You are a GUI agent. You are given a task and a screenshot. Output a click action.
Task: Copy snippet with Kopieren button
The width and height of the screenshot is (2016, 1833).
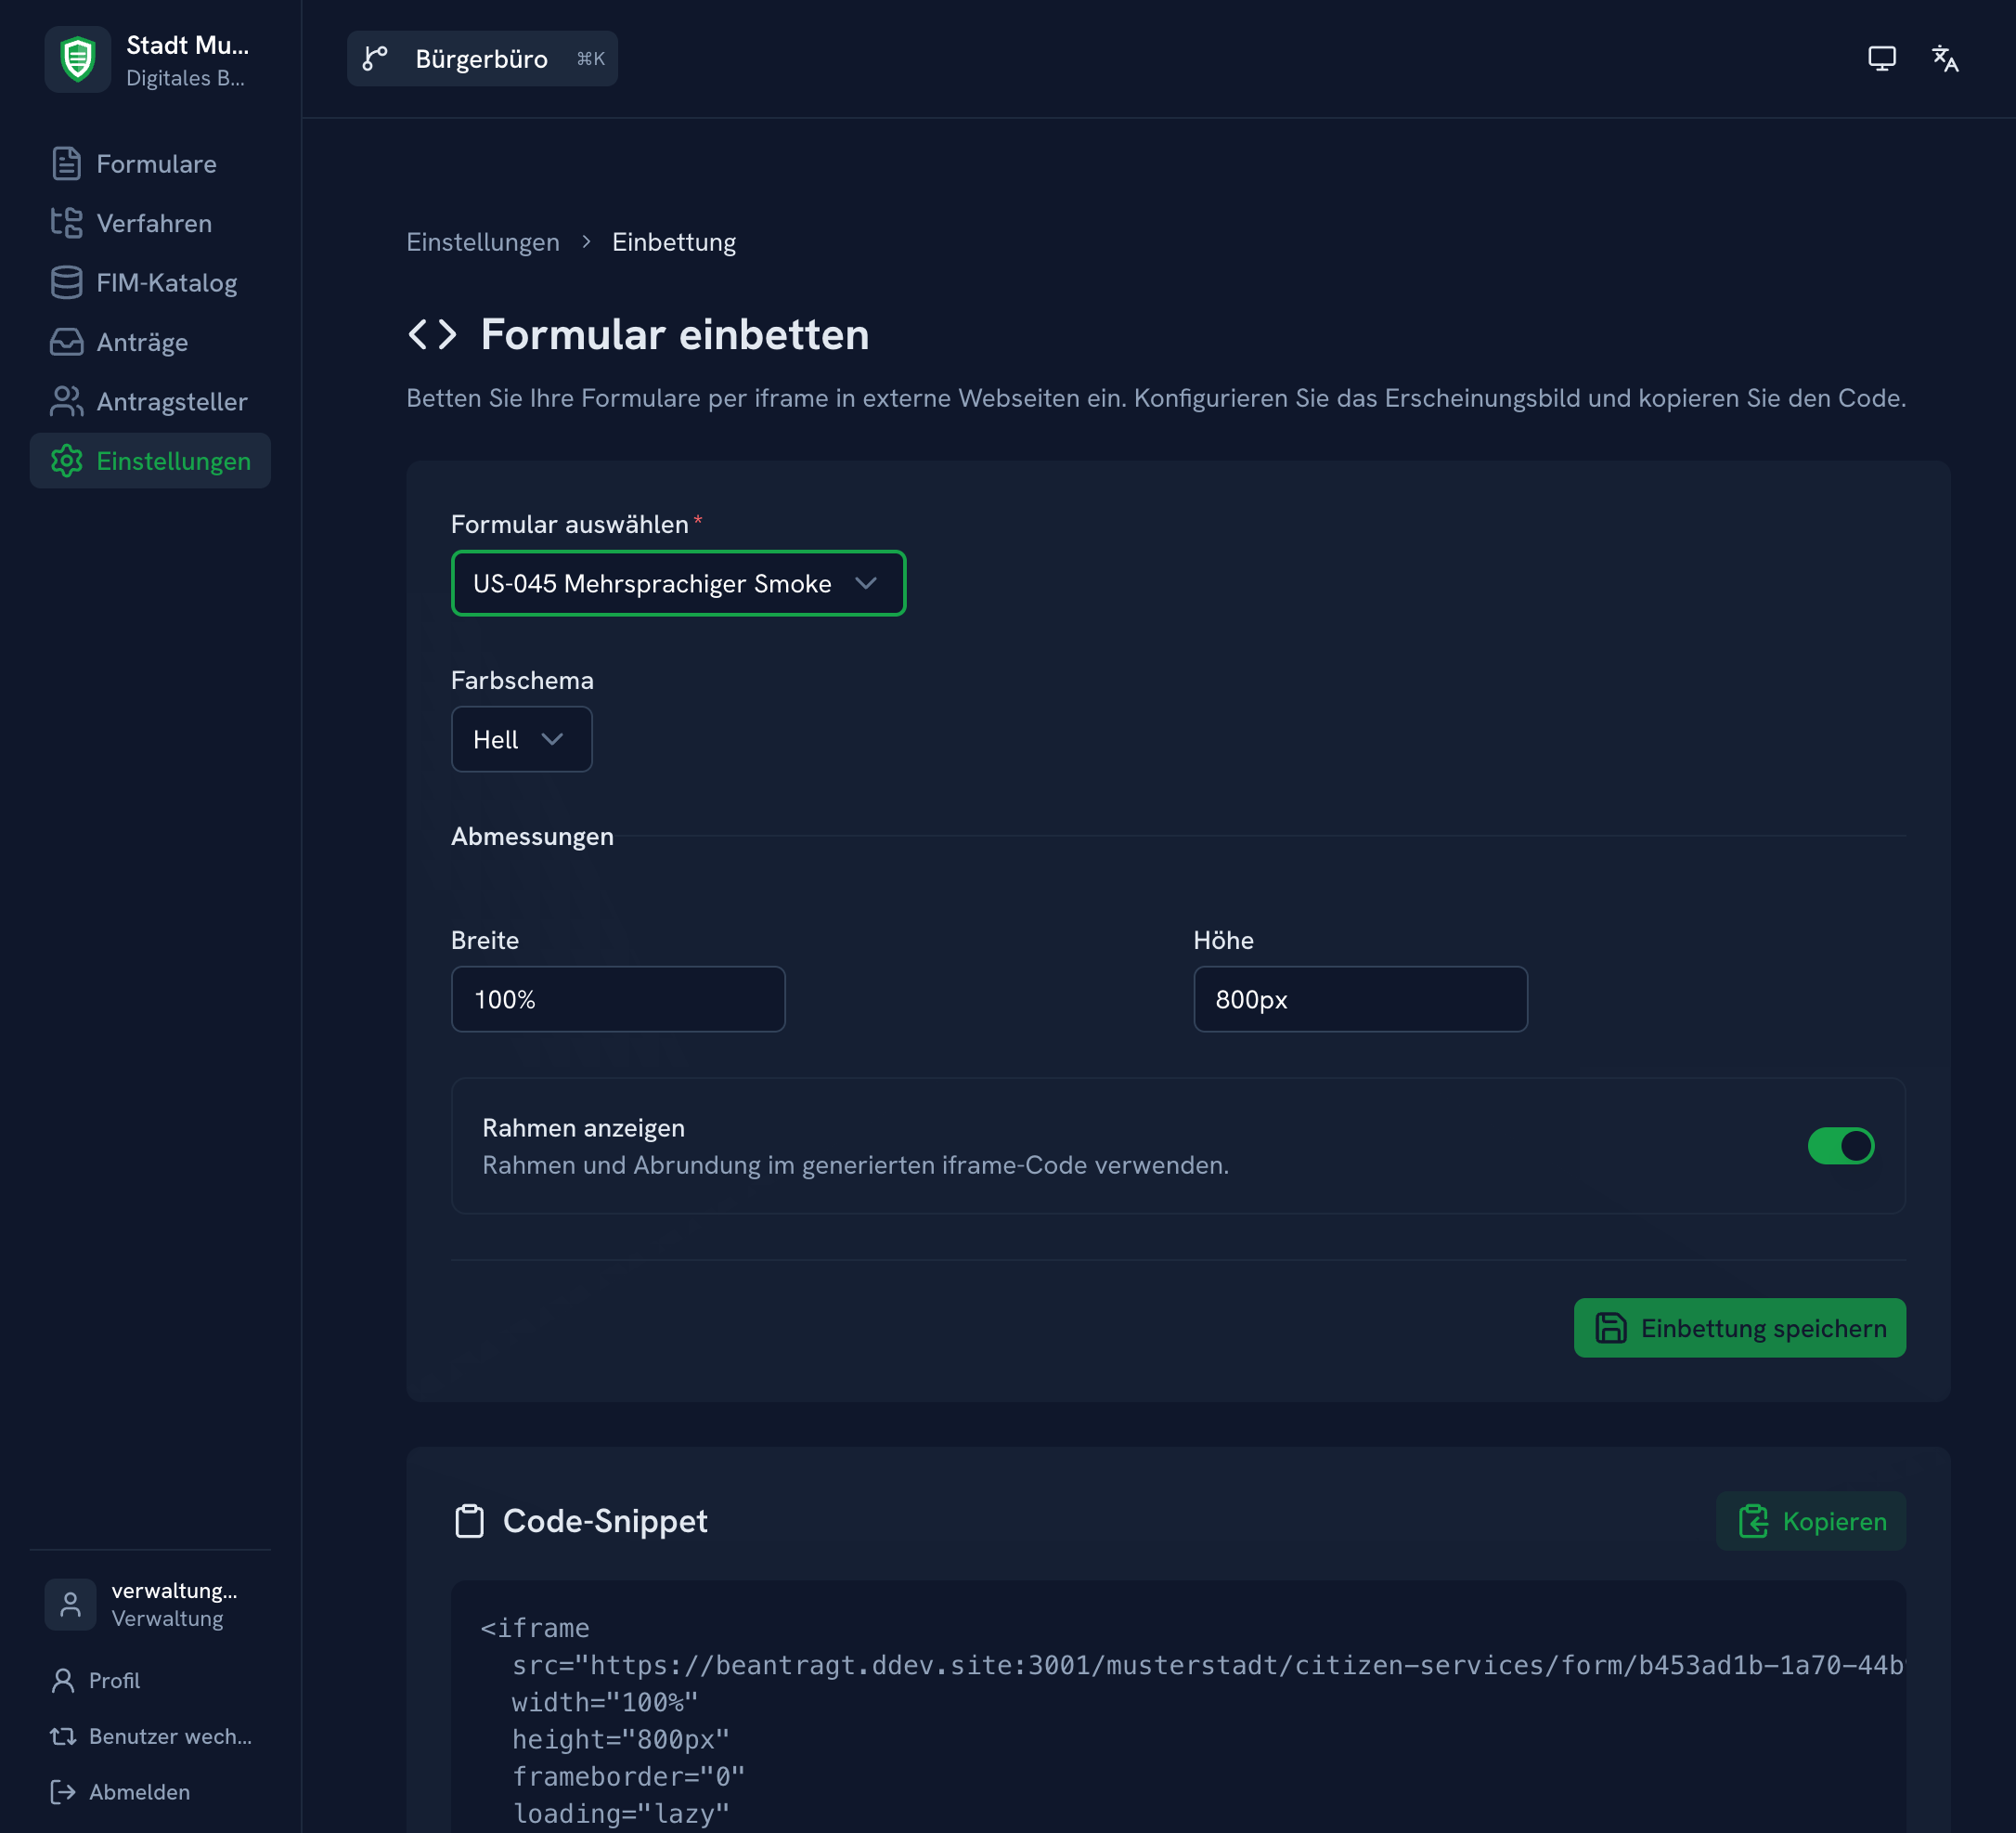[1811, 1521]
